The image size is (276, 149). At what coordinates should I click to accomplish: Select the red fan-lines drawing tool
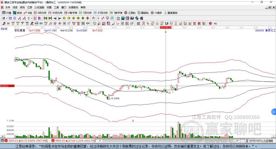(99, 23)
